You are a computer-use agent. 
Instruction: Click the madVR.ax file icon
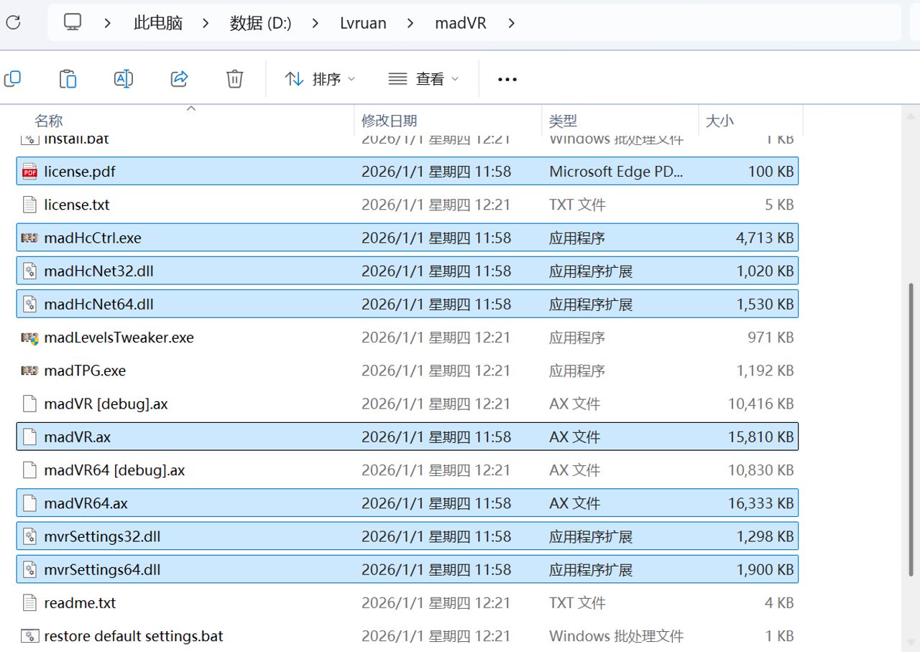[x=29, y=437]
